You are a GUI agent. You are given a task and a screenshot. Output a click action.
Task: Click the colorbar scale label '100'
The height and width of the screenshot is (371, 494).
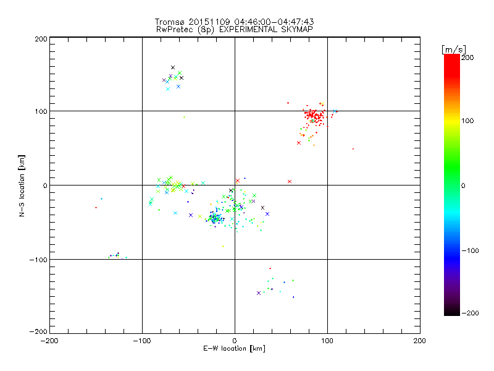(x=467, y=121)
